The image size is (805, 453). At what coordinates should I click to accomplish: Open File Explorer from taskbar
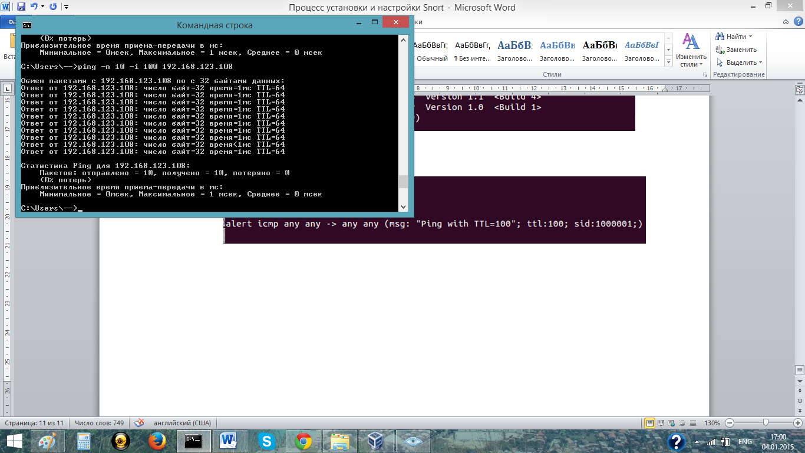click(340, 441)
